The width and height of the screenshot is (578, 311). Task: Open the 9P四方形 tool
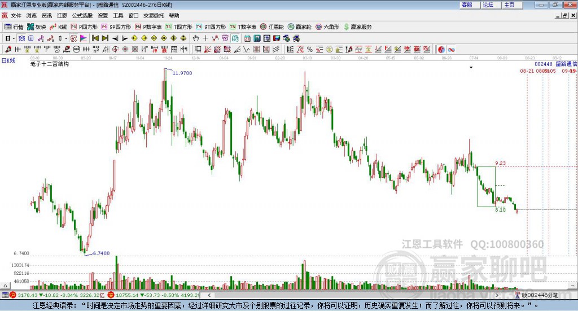coord(116,27)
